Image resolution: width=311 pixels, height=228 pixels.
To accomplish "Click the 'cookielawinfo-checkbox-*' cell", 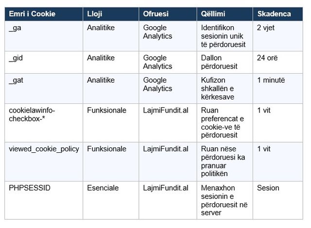I will coord(44,123).
